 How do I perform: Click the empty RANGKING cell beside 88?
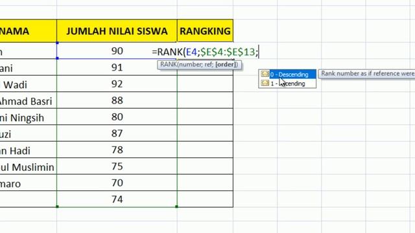point(205,100)
